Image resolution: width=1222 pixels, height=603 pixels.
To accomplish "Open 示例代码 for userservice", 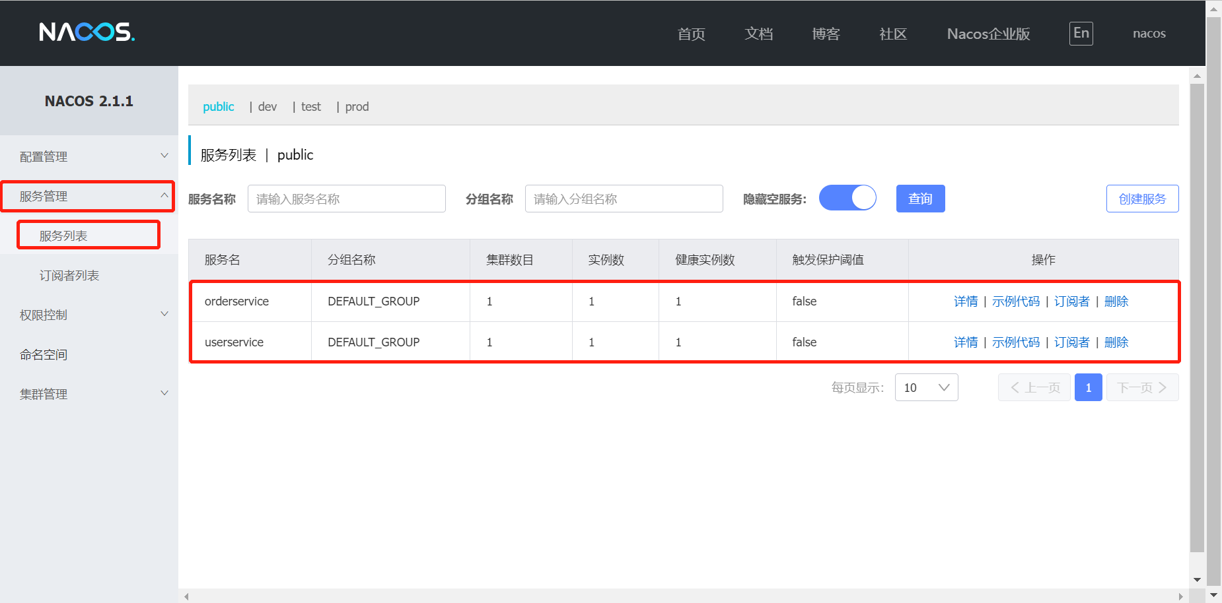I will click(1016, 342).
